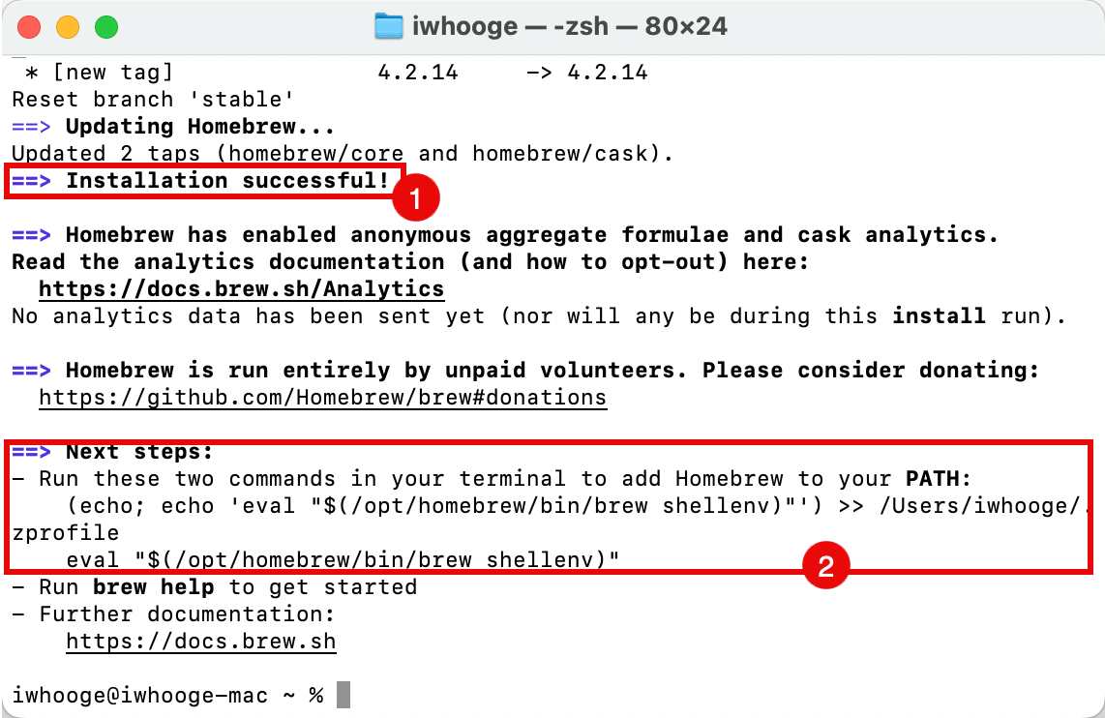Click the 'iwhooge@iwhooge-mac' prompt text

click(140, 696)
